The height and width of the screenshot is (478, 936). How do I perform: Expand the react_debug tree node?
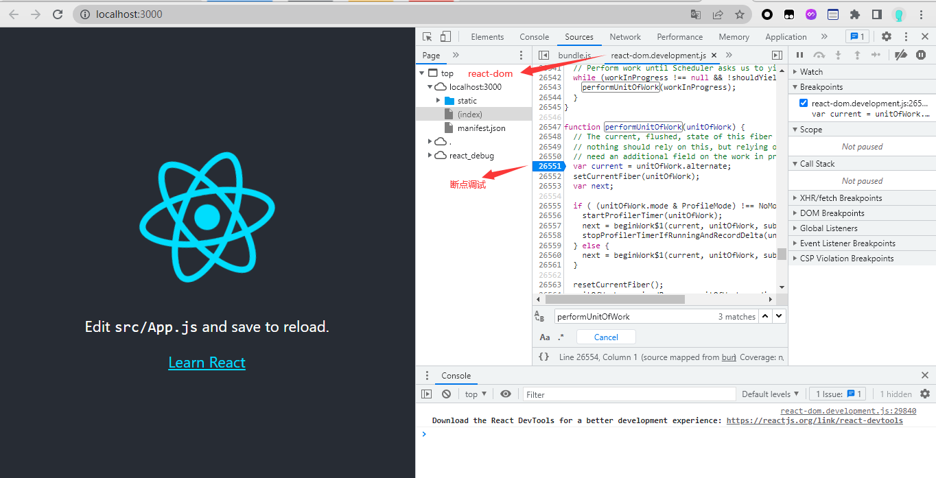(x=430, y=156)
